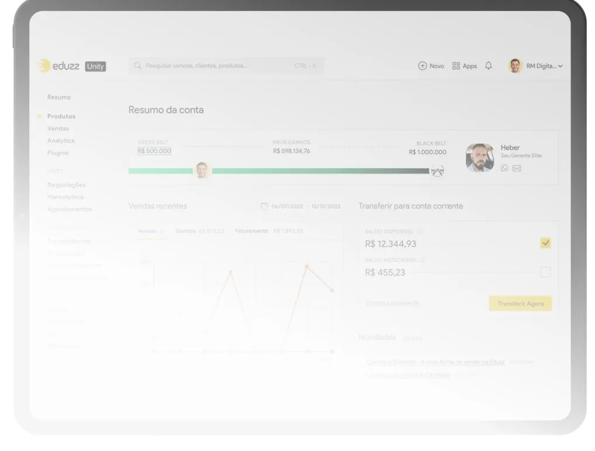The image size is (595, 451).
Task: Open Resumo in the sidebar
Action: pyautogui.click(x=59, y=97)
